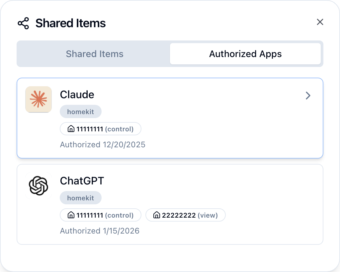The image size is (340, 272).
Task: Click the 11111111 control badge on ChatGPT
Action: coord(100,215)
